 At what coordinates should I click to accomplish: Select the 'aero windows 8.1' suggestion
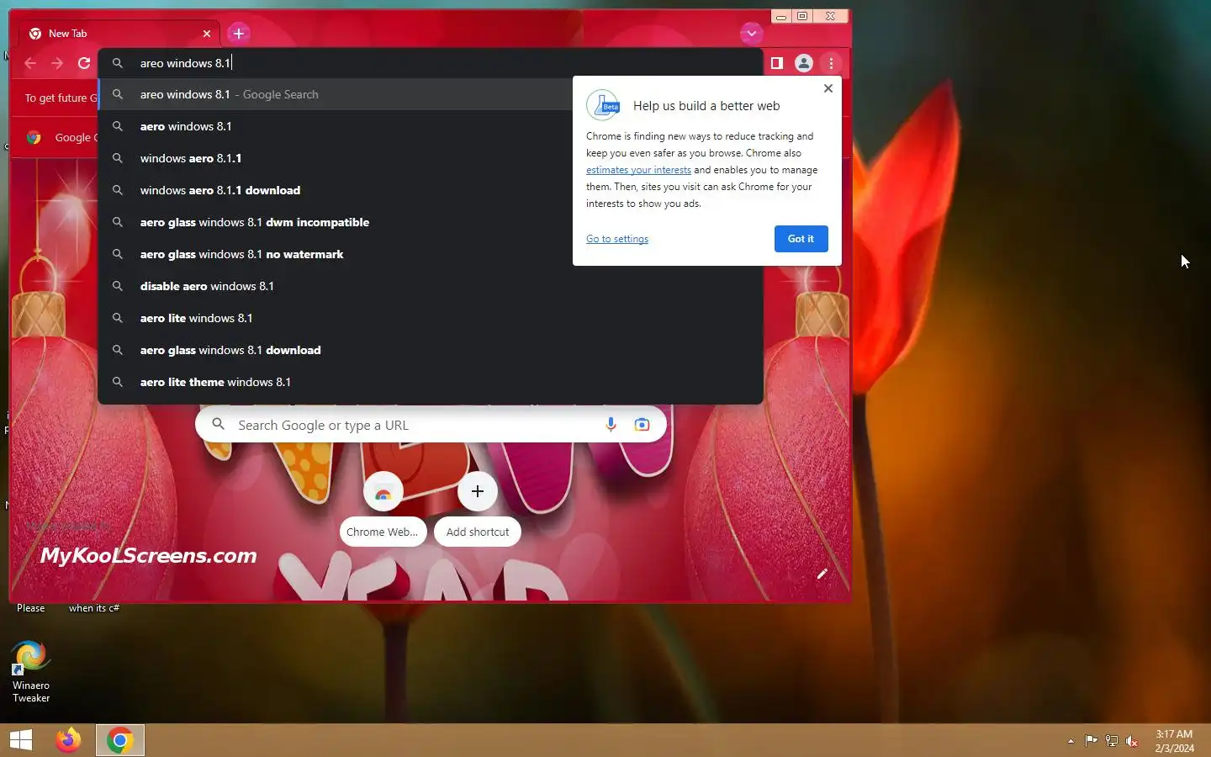point(336,126)
